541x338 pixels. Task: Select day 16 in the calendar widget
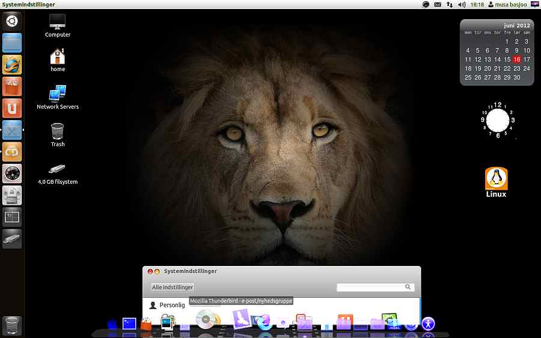[516, 59]
